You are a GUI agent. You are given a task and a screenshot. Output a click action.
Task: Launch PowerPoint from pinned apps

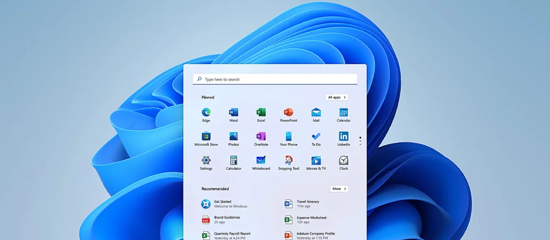[x=288, y=113]
